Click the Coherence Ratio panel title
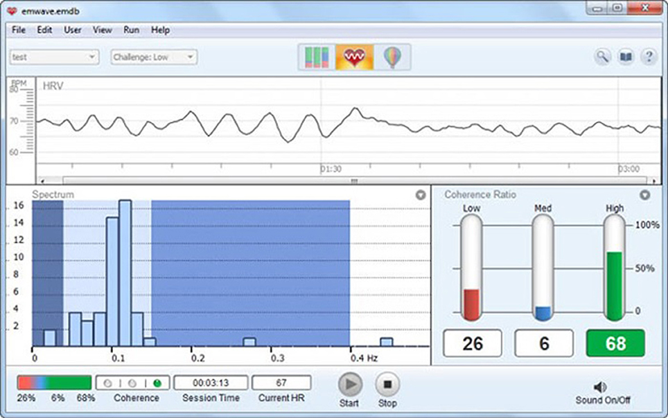This screenshot has width=668, height=418. (480, 194)
